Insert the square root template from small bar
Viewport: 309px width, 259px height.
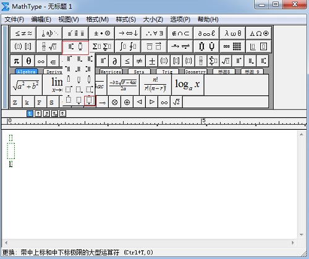[226, 61]
